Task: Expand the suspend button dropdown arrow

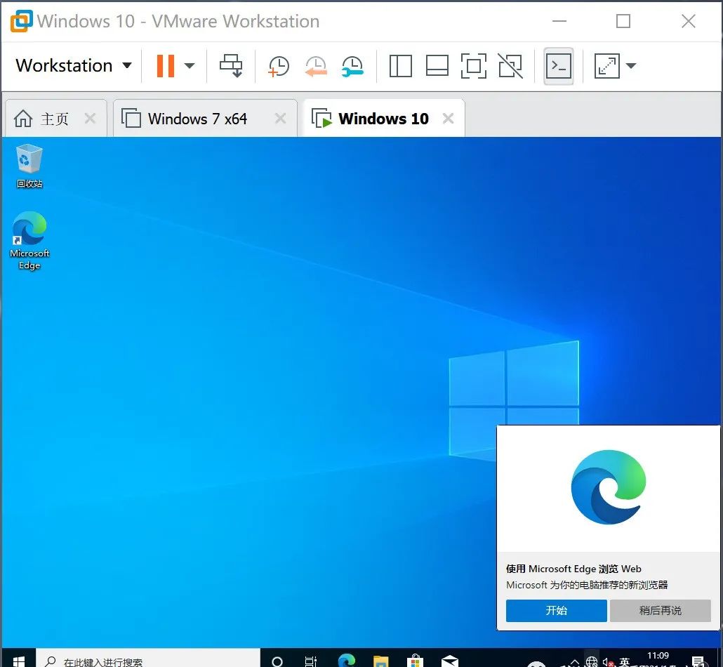Action: pyautogui.click(x=189, y=65)
